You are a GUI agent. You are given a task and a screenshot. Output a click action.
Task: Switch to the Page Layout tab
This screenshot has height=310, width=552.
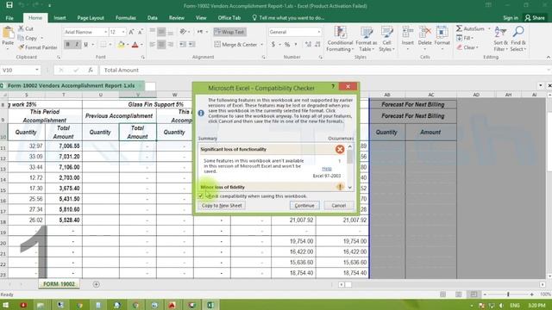(91, 18)
